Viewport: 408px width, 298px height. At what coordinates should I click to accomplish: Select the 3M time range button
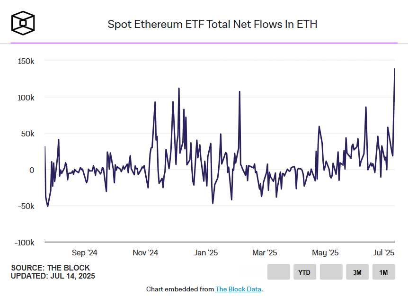pos(357,272)
